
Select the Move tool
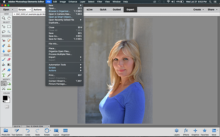(4, 27)
